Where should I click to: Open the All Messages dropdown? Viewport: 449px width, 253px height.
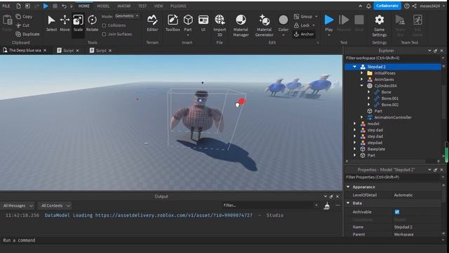tap(18, 206)
